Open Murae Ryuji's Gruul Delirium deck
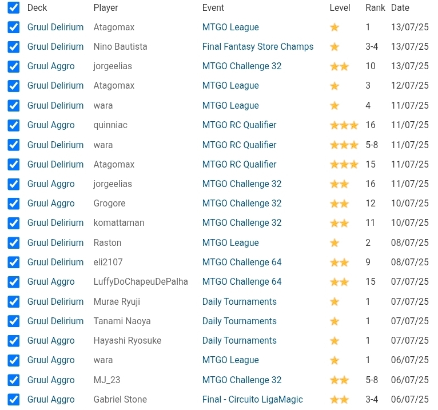 pos(55,301)
